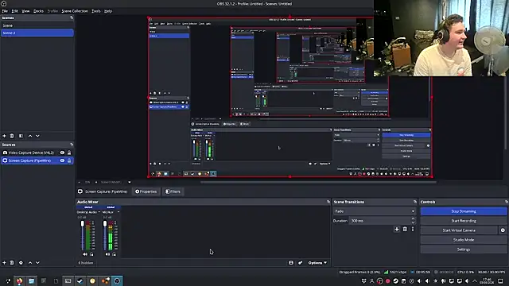Open Mic/Aux channel menu arrow
The width and height of the screenshot is (509, 286).
[x=119, y=212]
